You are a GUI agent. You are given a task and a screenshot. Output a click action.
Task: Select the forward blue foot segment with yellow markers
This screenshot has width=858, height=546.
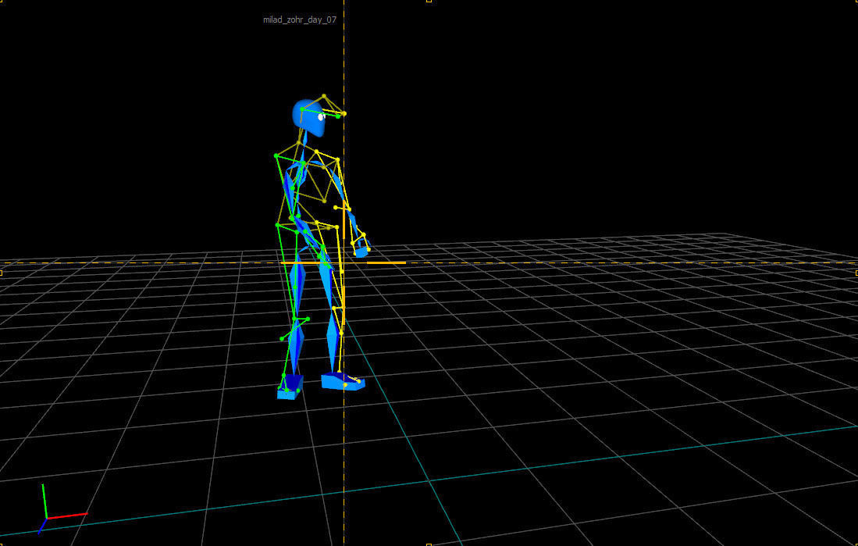click(x=343, y=382)
